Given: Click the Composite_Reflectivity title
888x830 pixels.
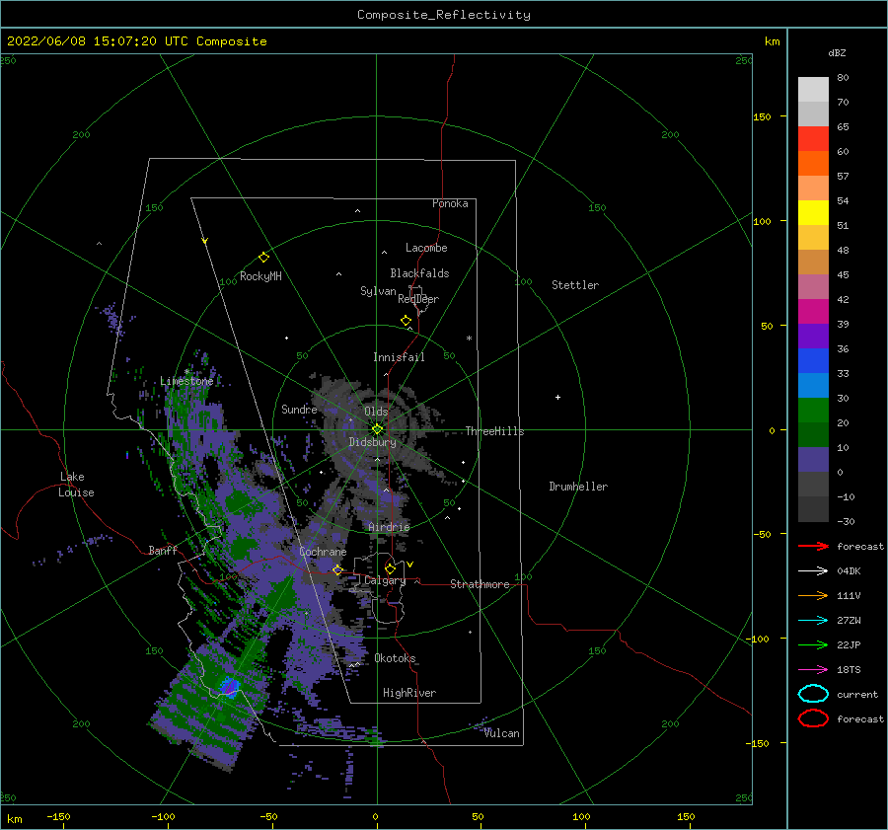Looking at the screenshot, I should pos(444,15).
